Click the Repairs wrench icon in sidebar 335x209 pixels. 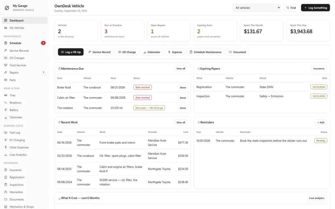click(6, 72)
